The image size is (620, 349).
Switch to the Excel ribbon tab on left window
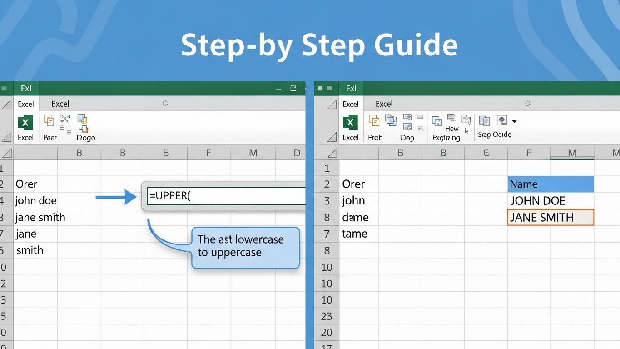click(60, 104)
